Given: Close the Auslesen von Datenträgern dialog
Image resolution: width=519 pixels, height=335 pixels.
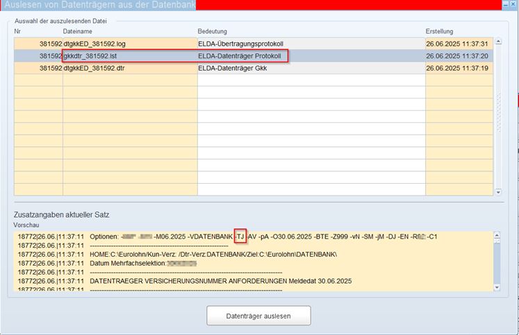Looking at the screenshot, I should coord(513,5).
